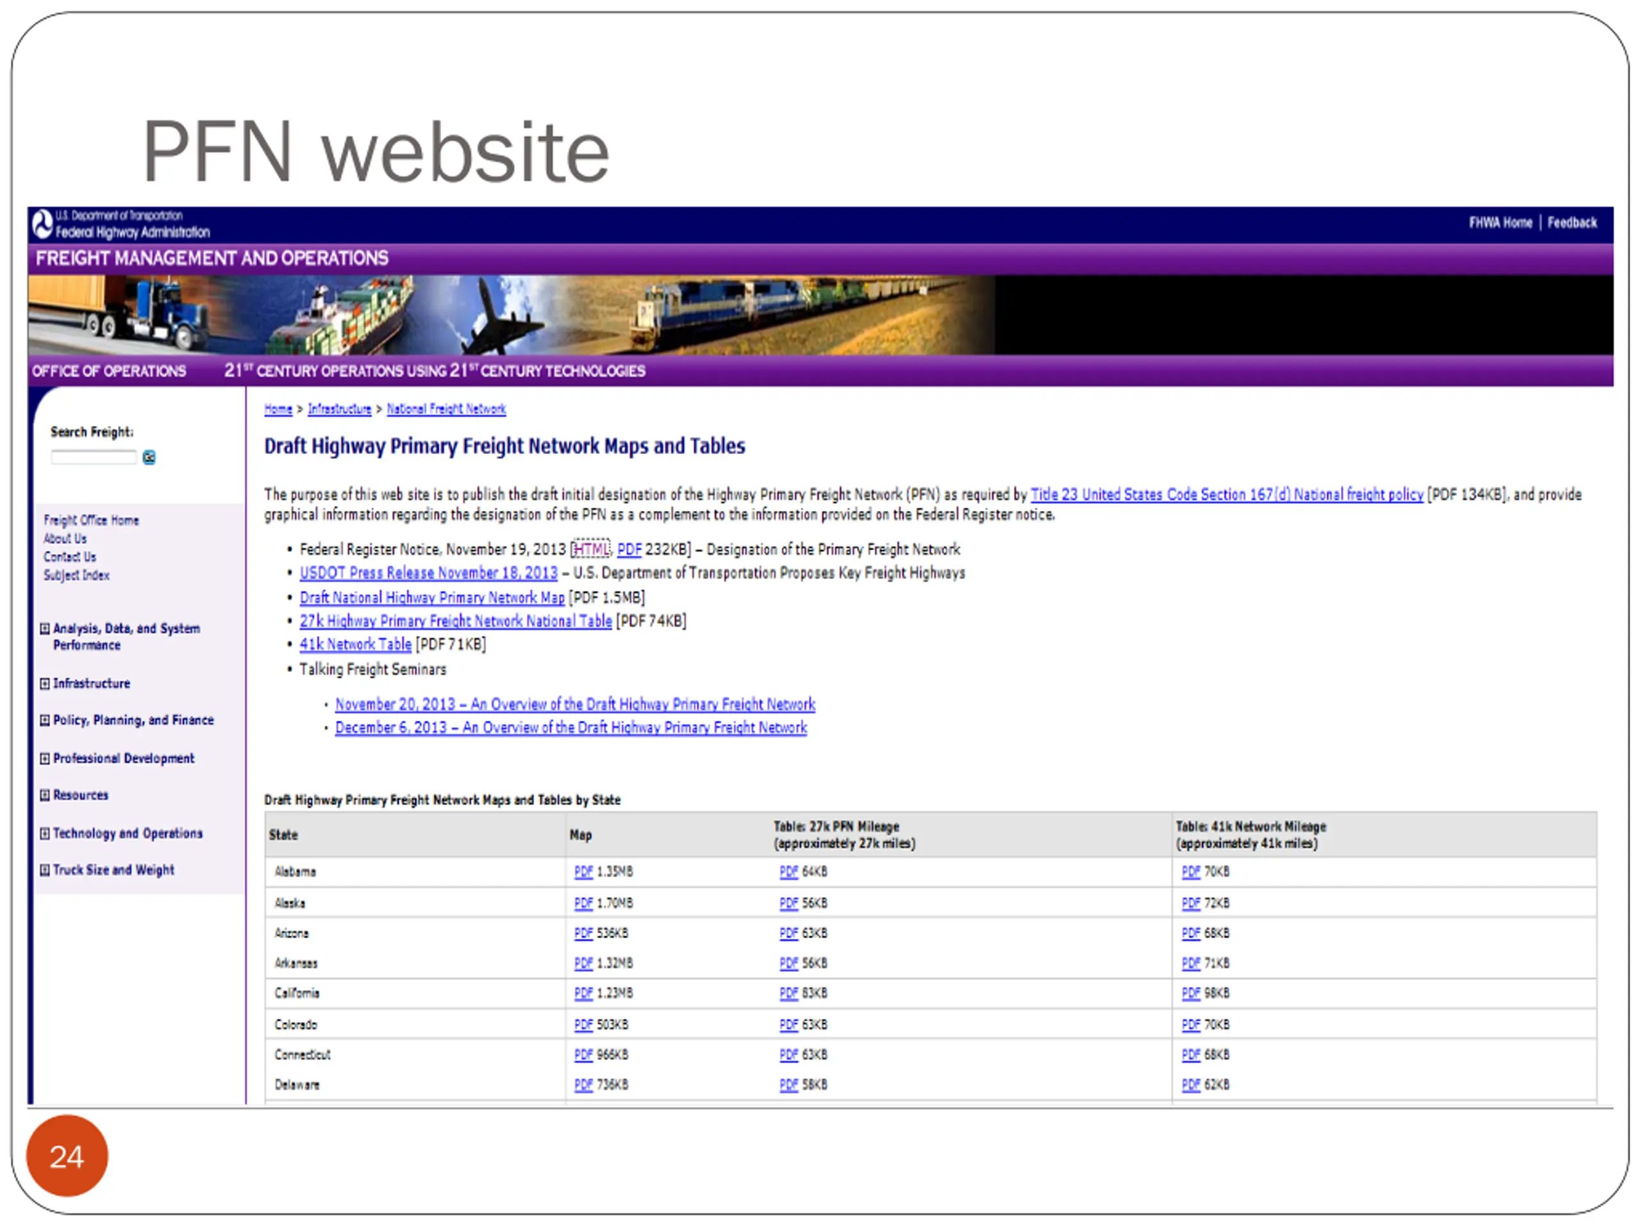Open California 41k network PDF 98KB
This screenshot has width=1641, height=1231.
[x=1191, y=994]
